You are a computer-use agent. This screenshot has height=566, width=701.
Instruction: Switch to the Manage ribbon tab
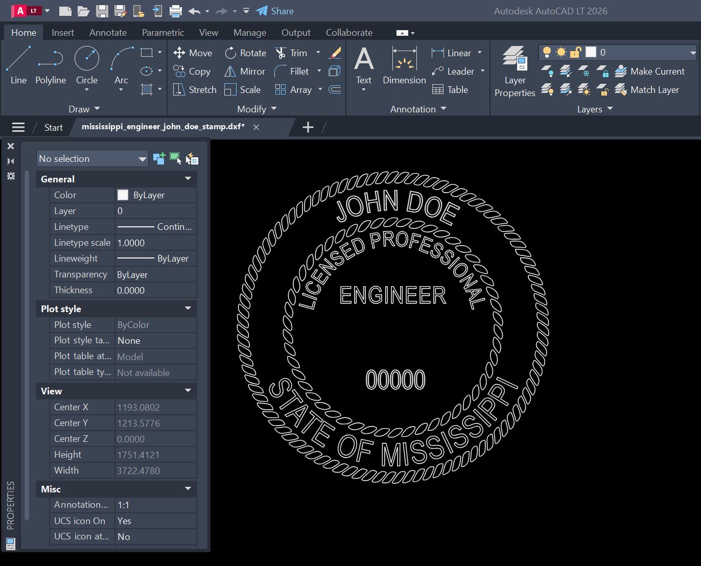tap(250, 33)
